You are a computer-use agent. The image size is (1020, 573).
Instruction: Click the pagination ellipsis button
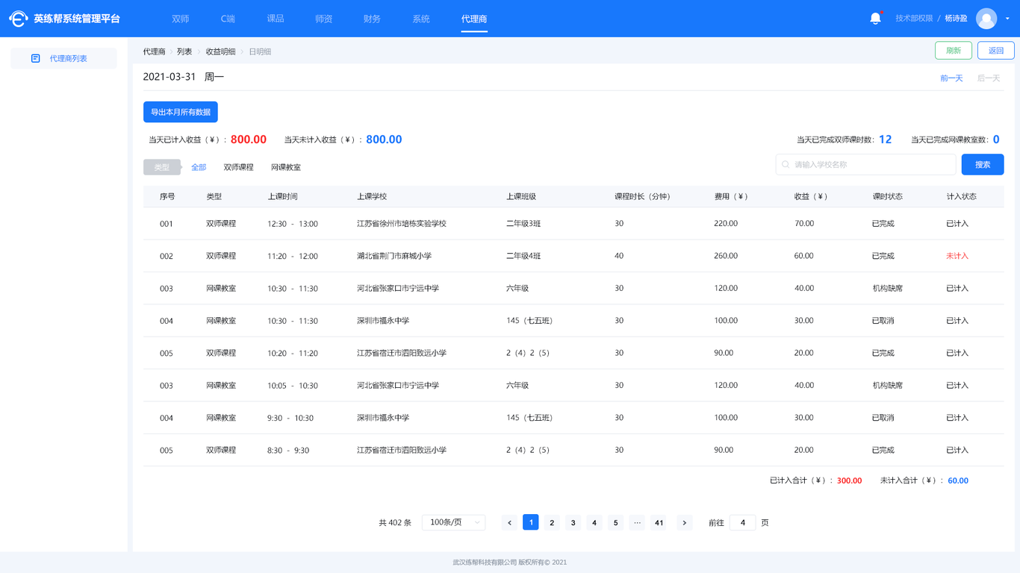(637, 523)
